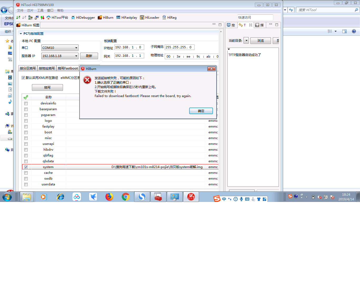Screen dimensions: 360x284
Task: Click the red error icon in HiBurn dialog
Action: pos(87,80)
